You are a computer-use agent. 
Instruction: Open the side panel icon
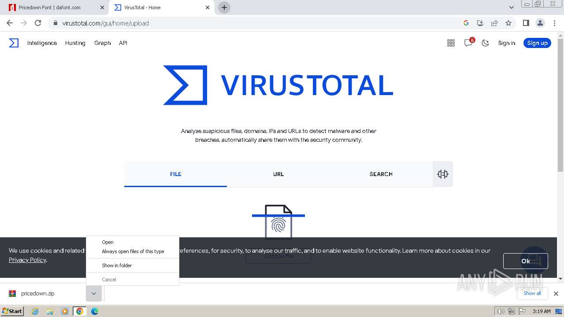(526, 23)
